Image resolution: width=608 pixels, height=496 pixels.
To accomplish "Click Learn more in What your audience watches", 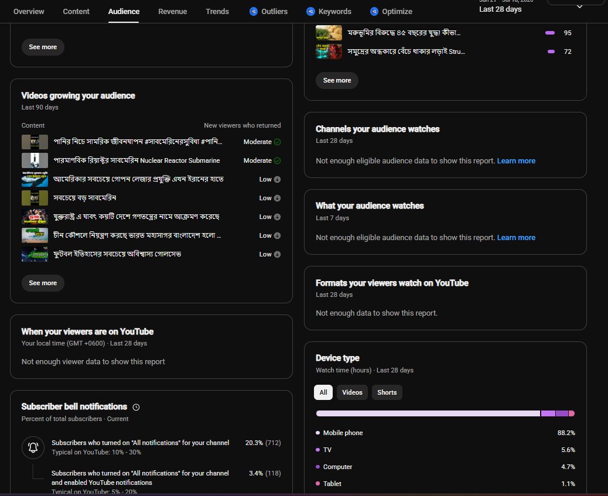I will pyautogui.click(x=516, y=238).
